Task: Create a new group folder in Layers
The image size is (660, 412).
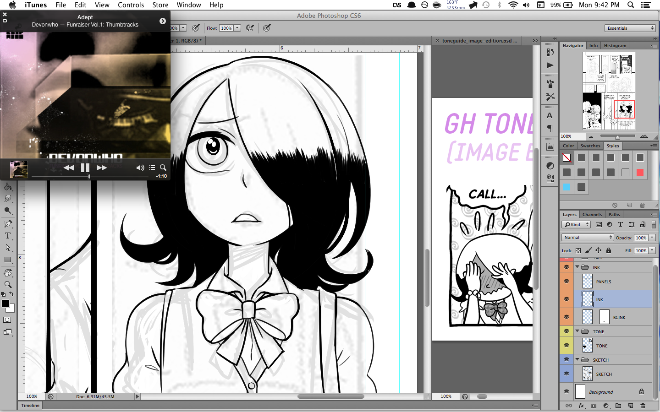Action: (618, 406)
